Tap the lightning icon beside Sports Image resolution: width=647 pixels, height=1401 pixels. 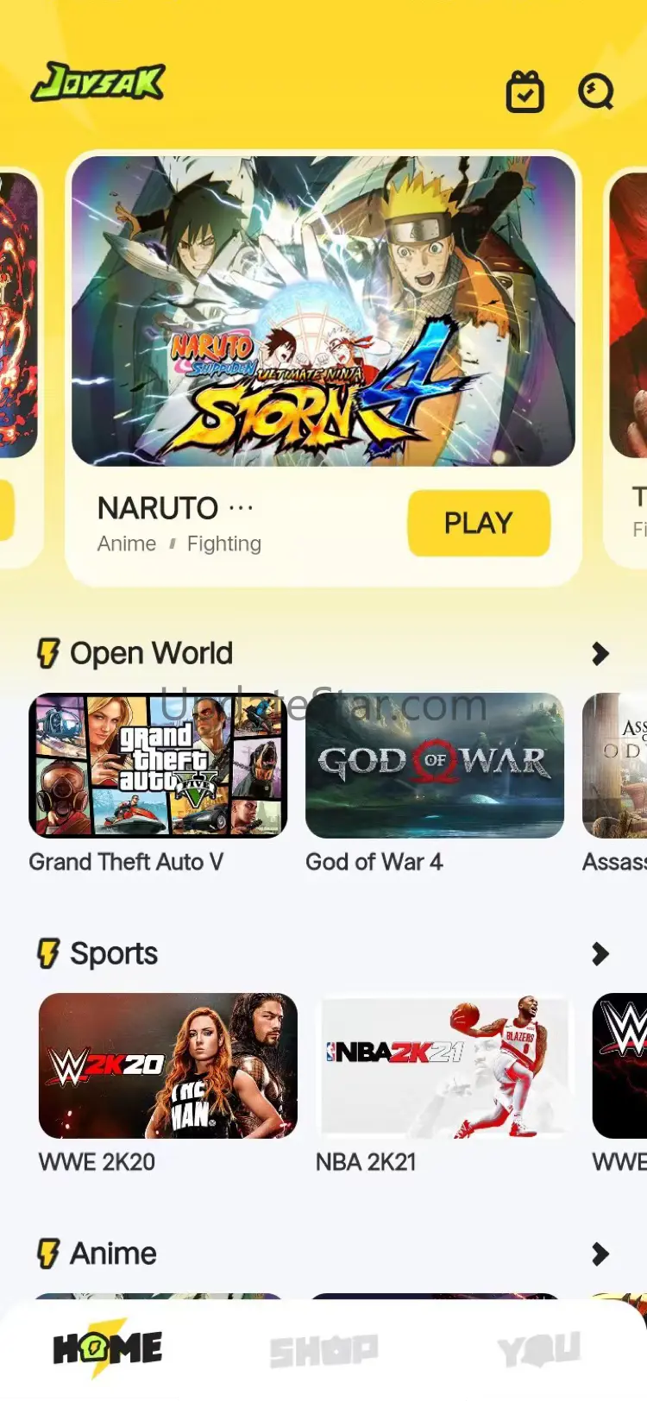pyautogui.click(x=48, y=953)
